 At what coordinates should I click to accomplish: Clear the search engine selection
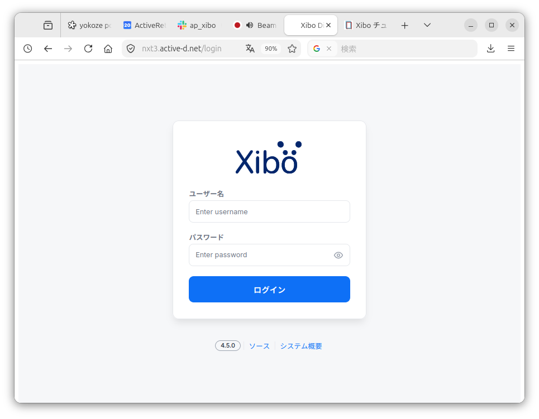coord(329,49)
